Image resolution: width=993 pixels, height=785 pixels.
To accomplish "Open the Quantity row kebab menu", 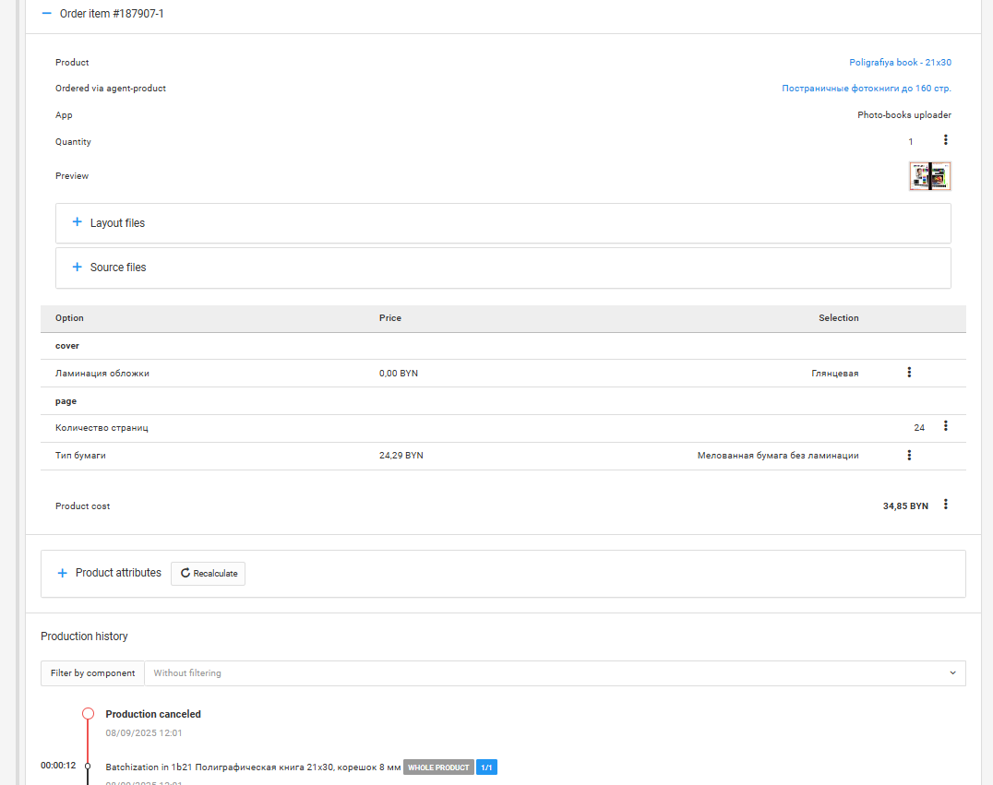I will [x=946, y=140].
